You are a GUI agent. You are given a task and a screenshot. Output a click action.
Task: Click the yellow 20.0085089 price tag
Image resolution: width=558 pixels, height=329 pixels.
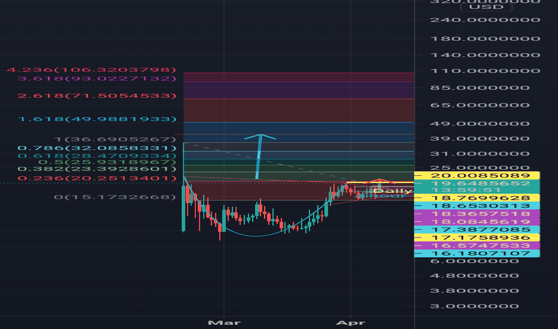click(477, 175)
